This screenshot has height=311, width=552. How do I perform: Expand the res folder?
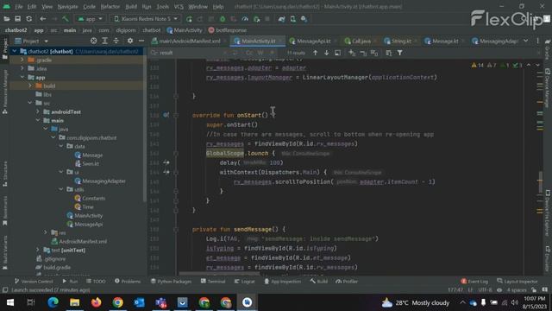click(46, 232)
